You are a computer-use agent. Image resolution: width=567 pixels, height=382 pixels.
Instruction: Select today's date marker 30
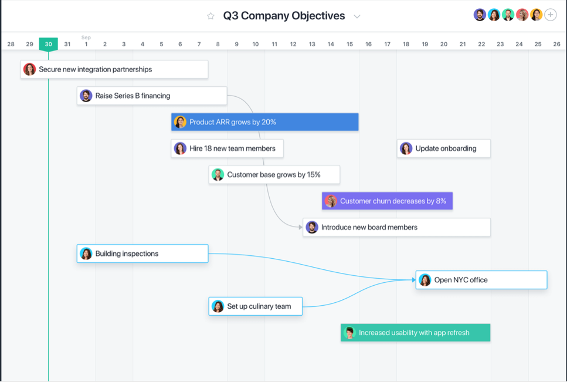point(49,44)
